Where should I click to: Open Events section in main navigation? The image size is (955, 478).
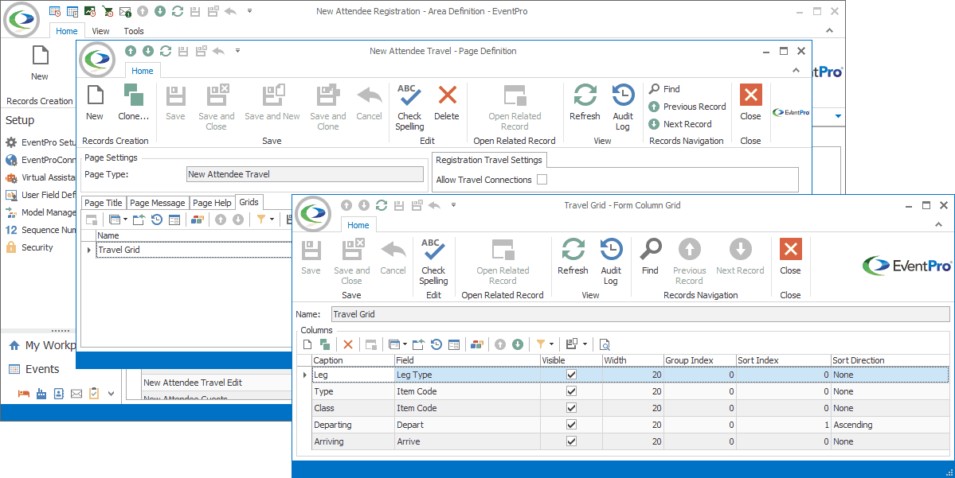(34, 369)
